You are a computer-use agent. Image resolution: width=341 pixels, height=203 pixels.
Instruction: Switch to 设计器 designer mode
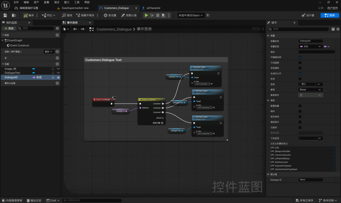308,15
